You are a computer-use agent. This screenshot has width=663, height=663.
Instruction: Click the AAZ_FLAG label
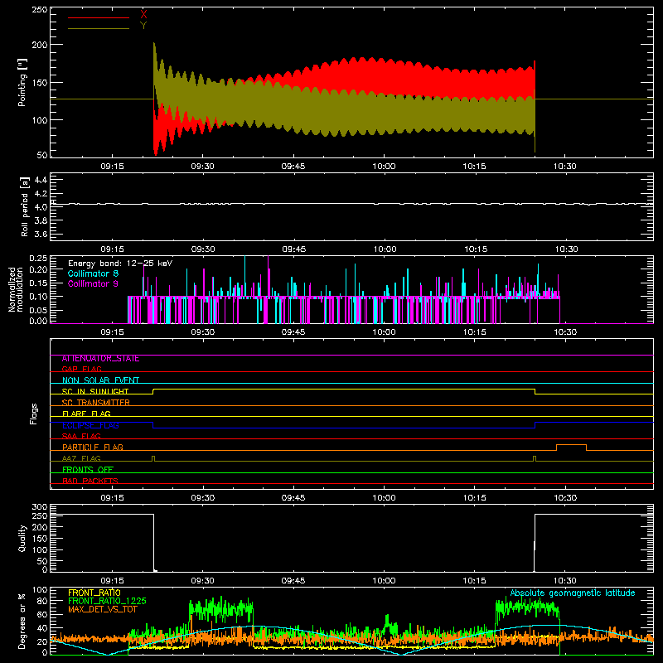81,459
